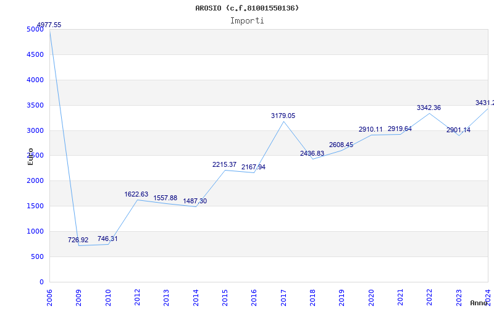
Task: Click the 2215.37 data label
Action: (224, 165)
